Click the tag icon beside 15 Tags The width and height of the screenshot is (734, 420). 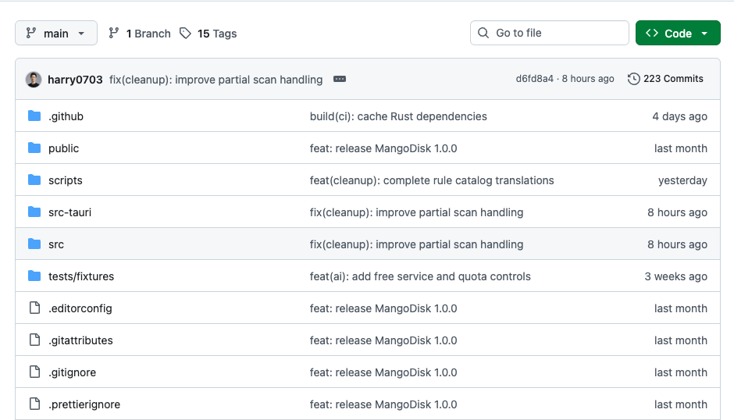coord(185,34)
